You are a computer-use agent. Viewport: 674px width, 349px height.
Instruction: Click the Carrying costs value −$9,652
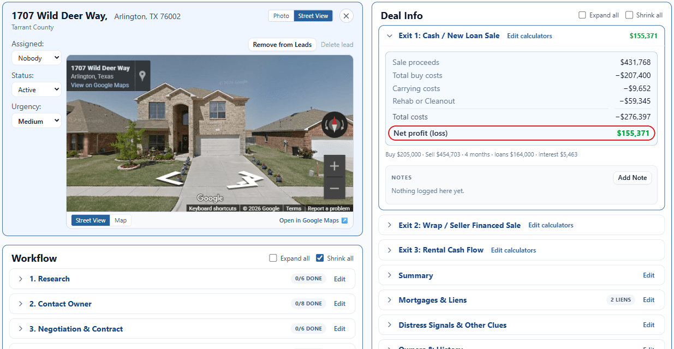tap(637, 88)
